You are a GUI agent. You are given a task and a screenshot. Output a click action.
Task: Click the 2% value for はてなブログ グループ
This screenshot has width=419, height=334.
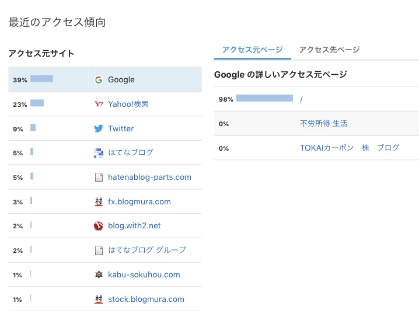[18, 251]
